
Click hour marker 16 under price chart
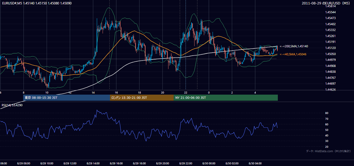116,92
